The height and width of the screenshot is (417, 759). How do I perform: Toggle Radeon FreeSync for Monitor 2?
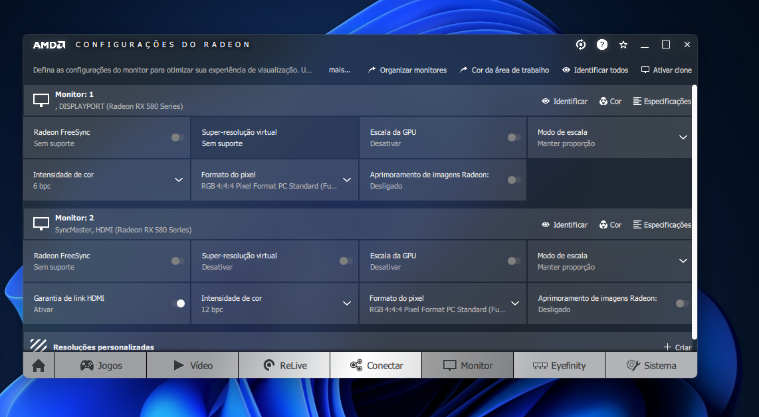[x=177, y=261]
